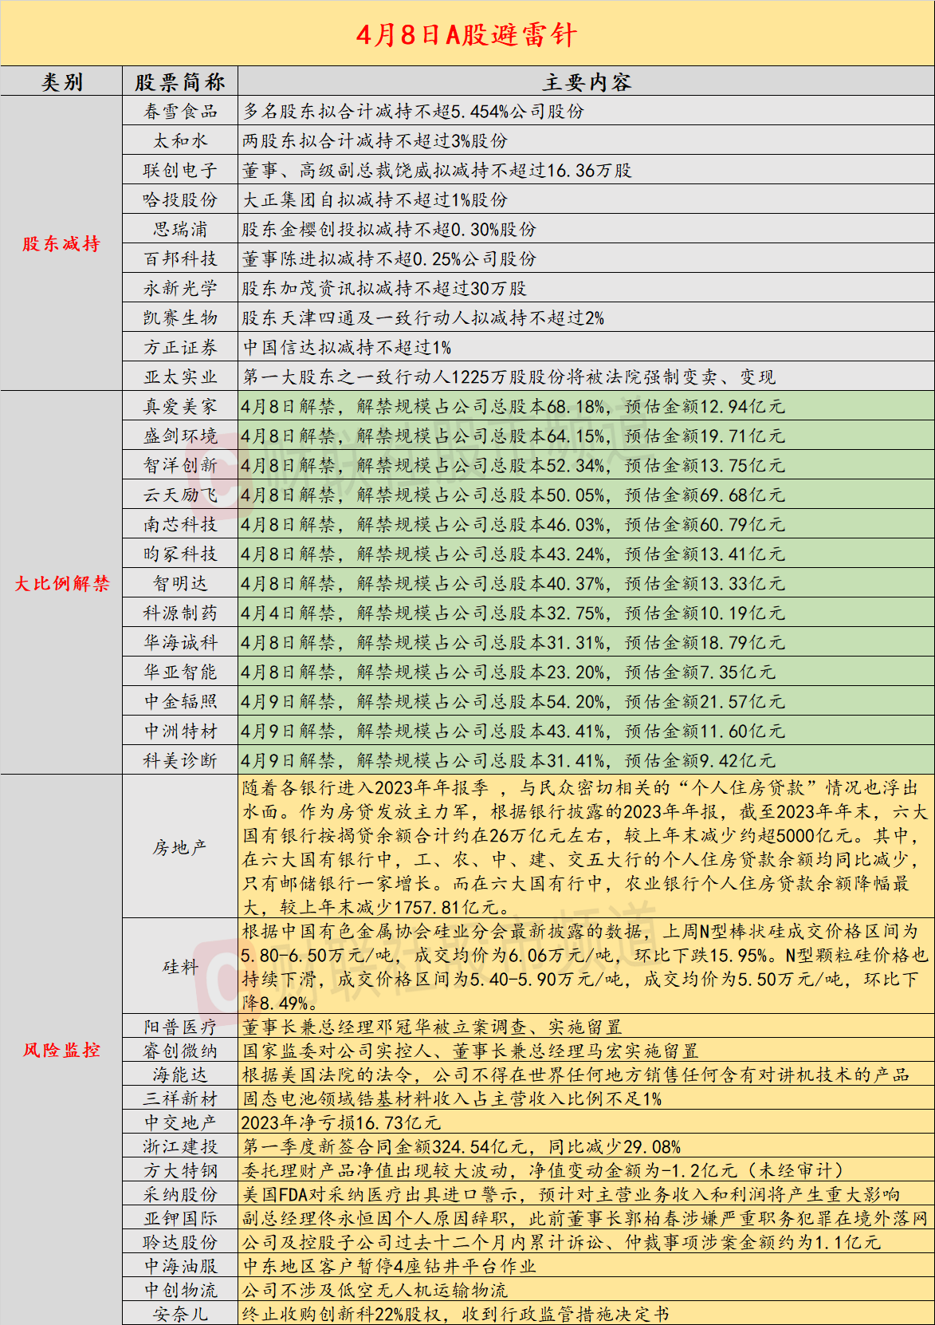Viewport: 935px width, 1325px height.
Task: Click the stock name '华海诚科'
Action: 180,643
